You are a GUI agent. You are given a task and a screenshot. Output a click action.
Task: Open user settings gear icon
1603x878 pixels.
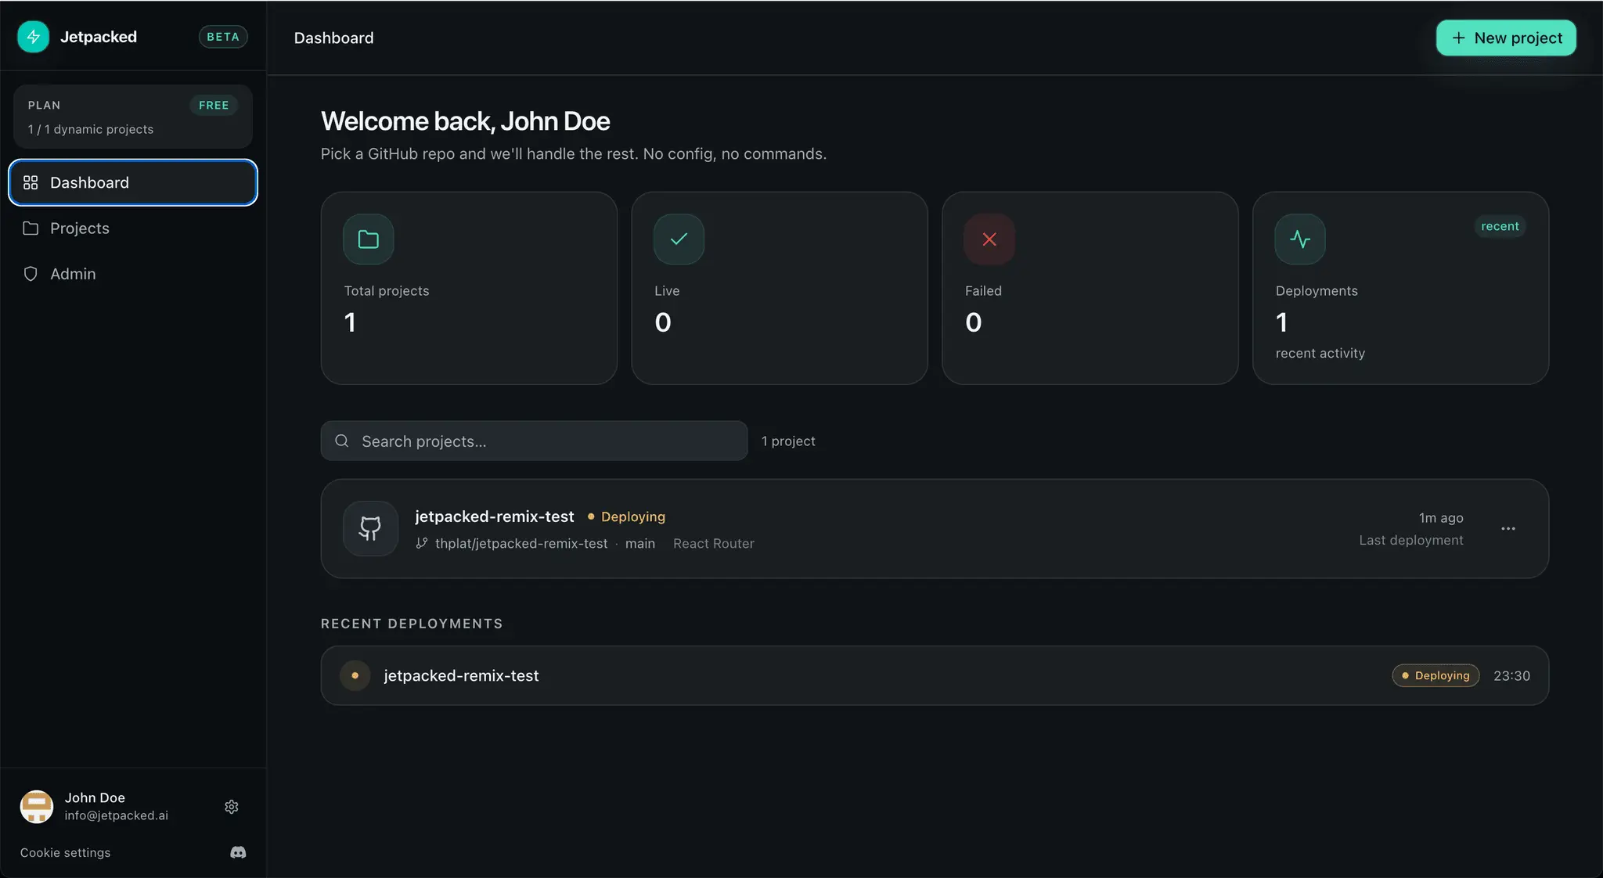232,807
